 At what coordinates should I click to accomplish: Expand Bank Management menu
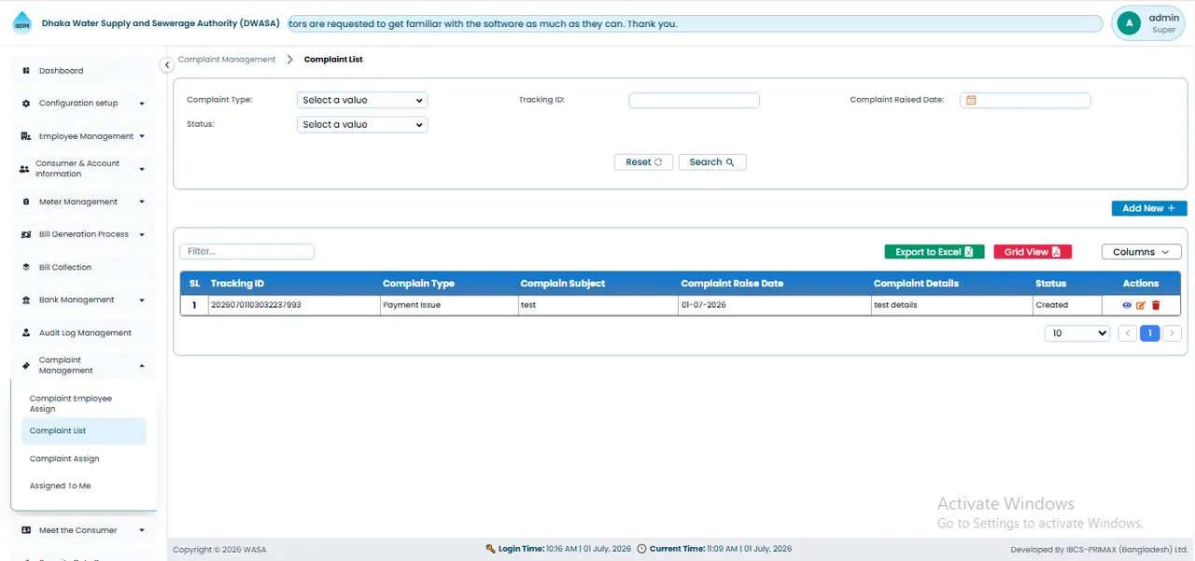[x=84, y=300]
